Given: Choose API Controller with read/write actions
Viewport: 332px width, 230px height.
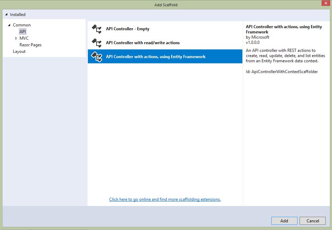Looking at the screenshot, I should tap(143, 43).
